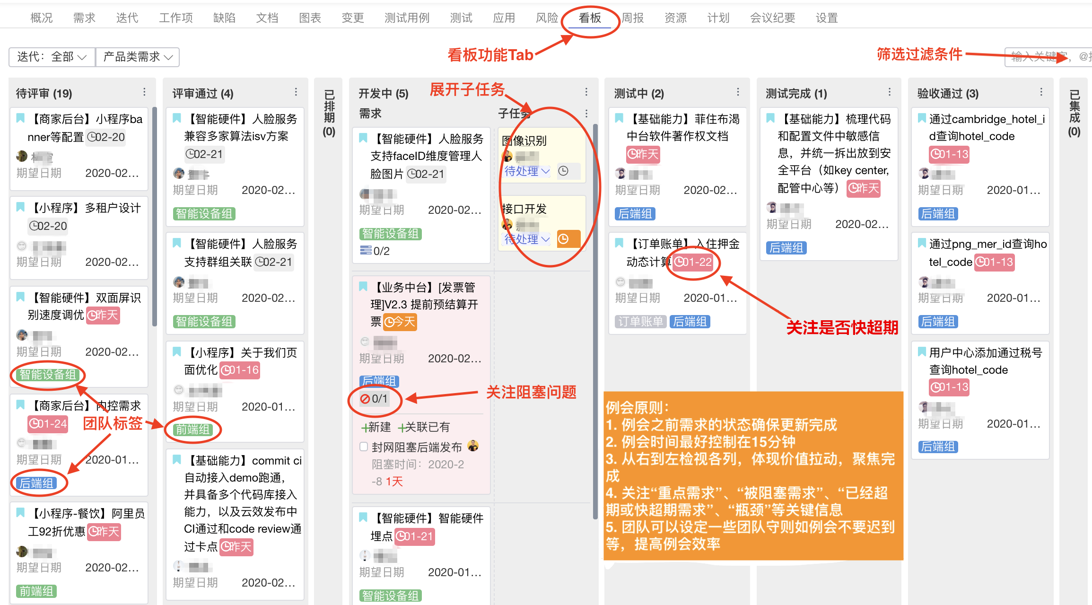Open the 验收通过 column three-dot menu
This screenshot has height=605, width=1092.
1041,92
